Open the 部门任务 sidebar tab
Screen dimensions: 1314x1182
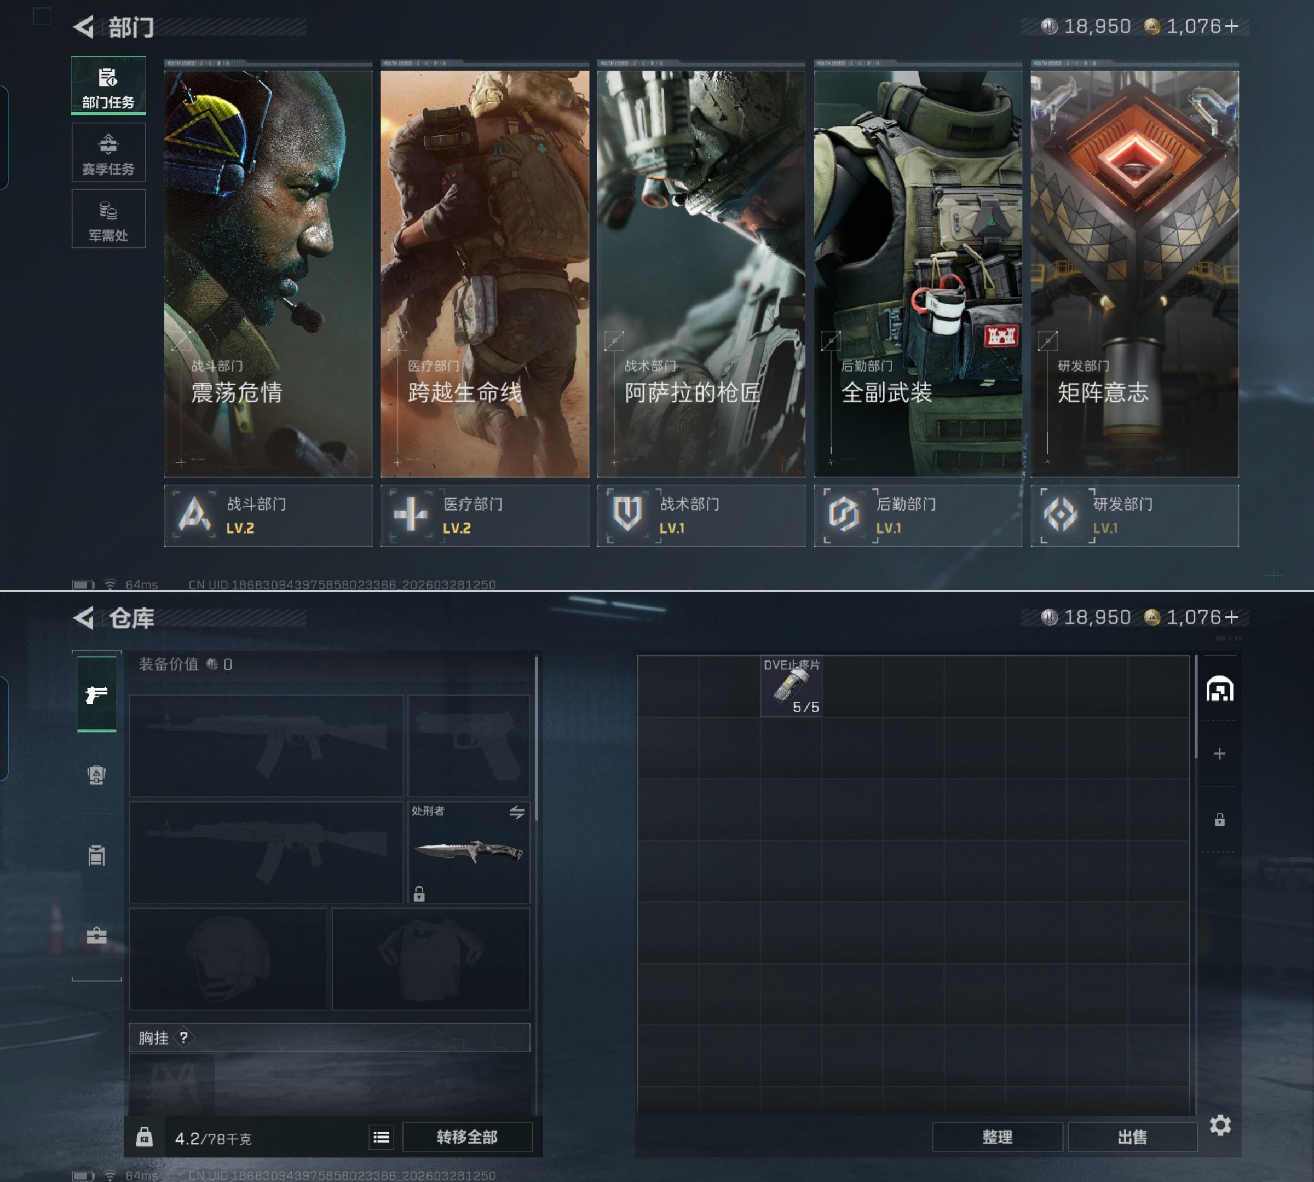click(108, 86)
